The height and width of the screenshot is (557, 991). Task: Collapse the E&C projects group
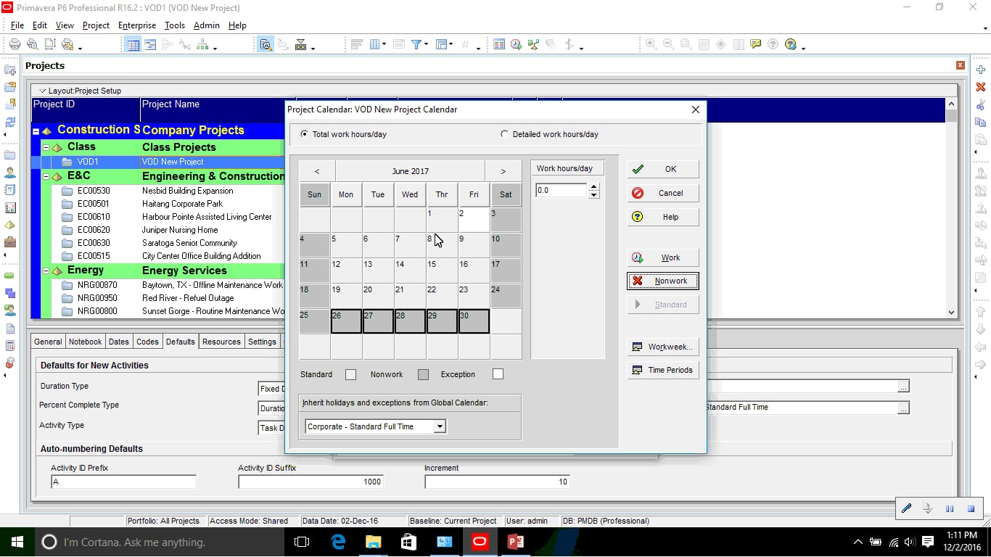(46, 176)
